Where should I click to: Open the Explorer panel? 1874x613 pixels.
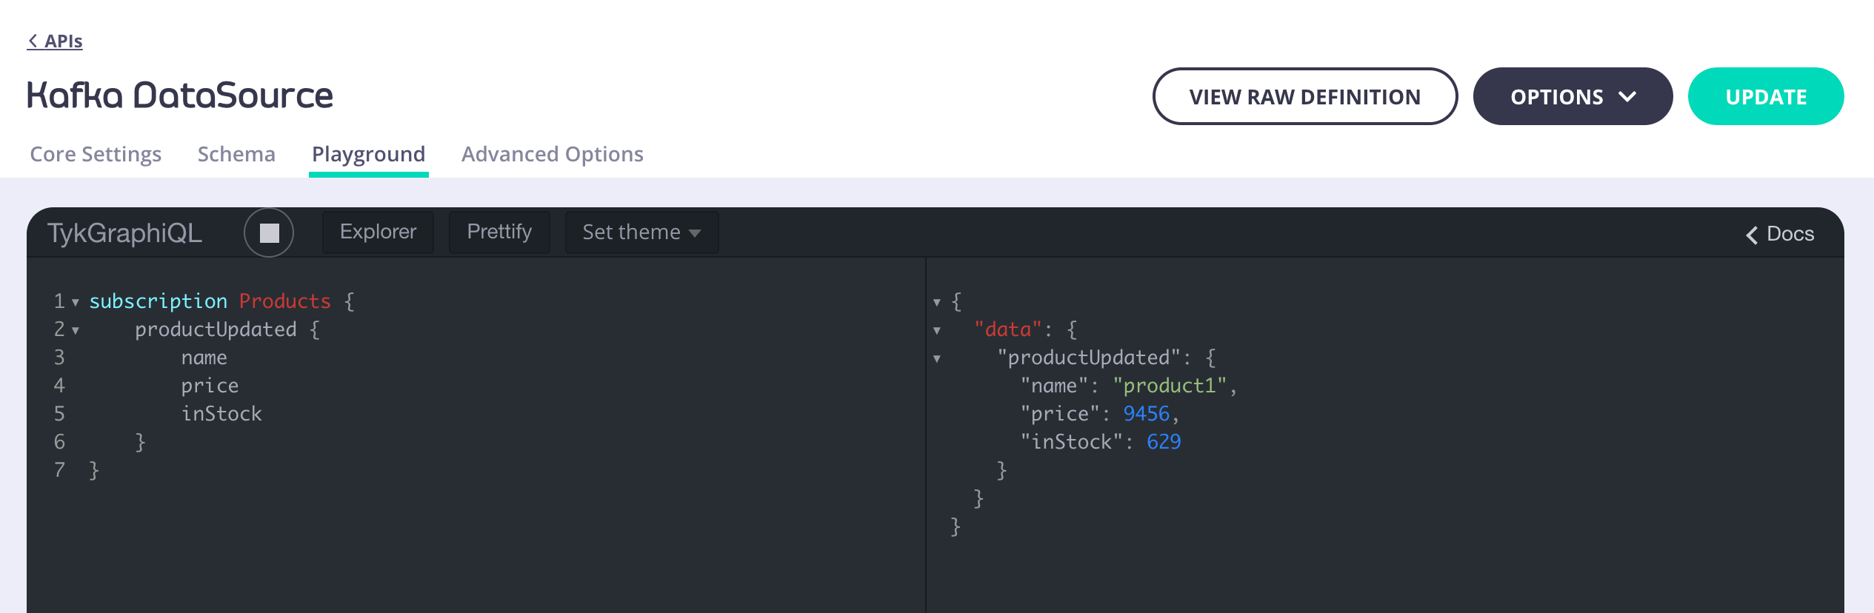(378, 232)
